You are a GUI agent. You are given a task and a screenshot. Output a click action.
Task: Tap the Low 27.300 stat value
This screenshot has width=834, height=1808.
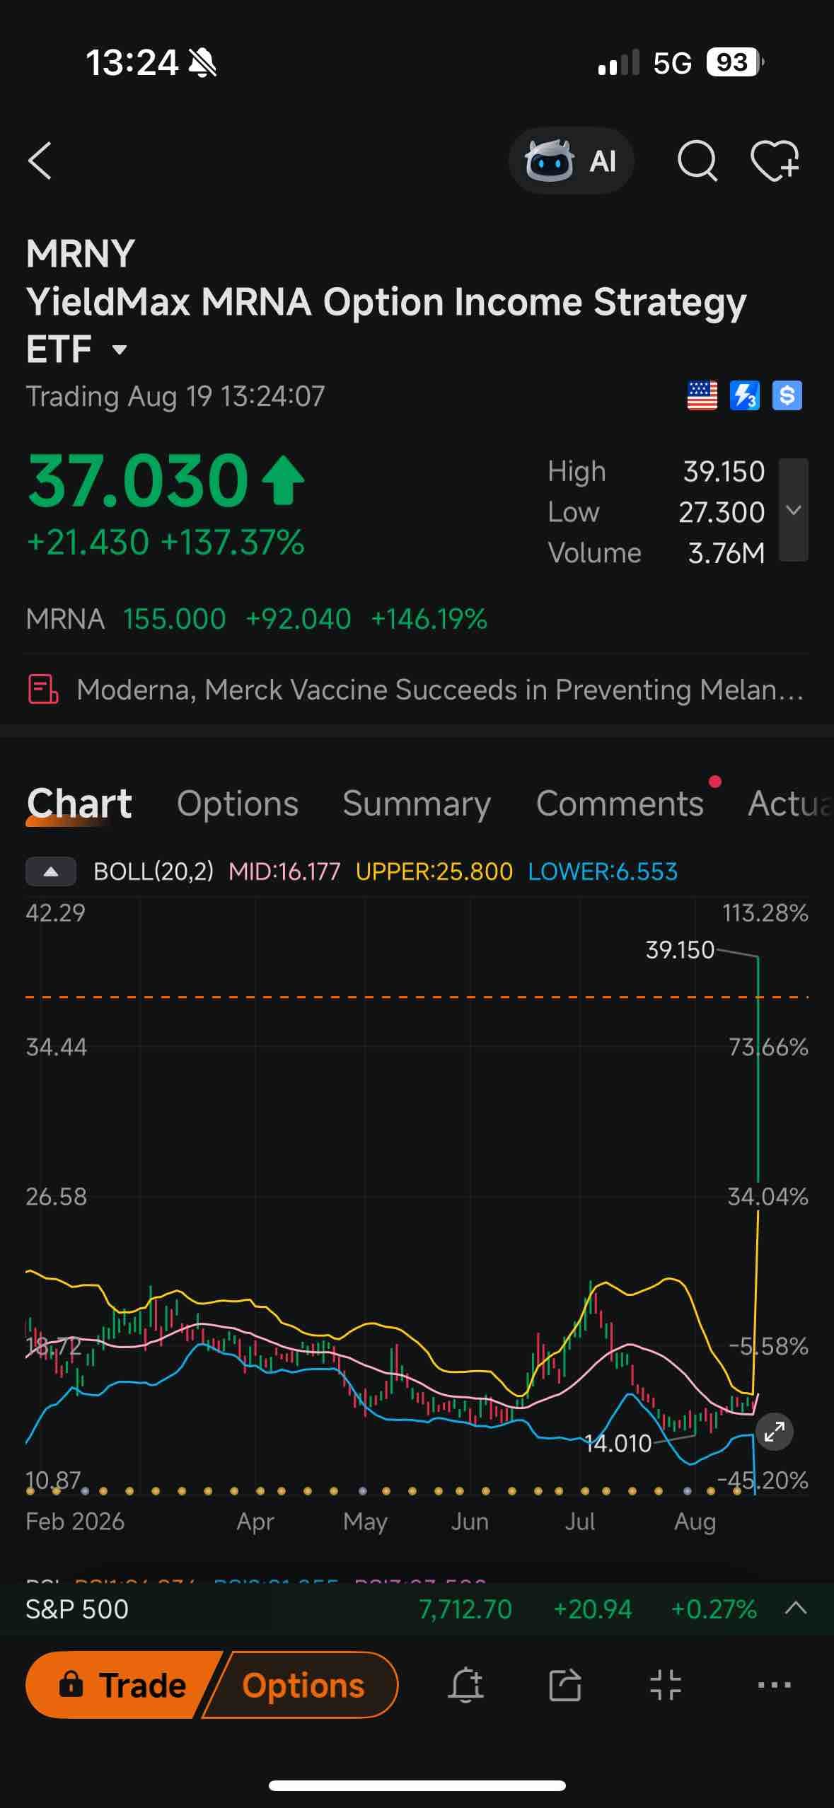[722, 512]
